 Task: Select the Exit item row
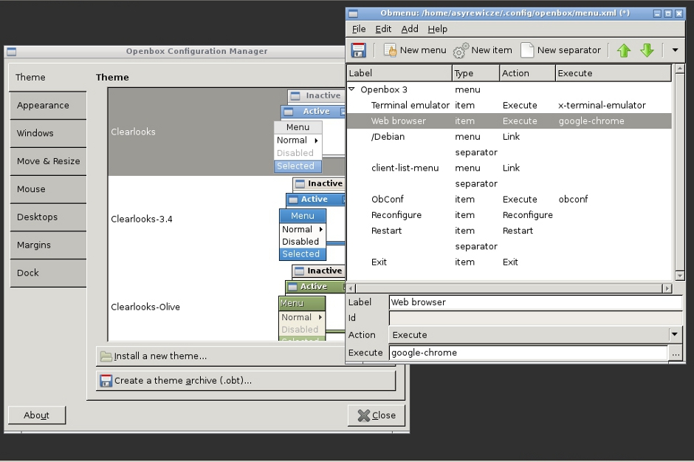point(509,262)
